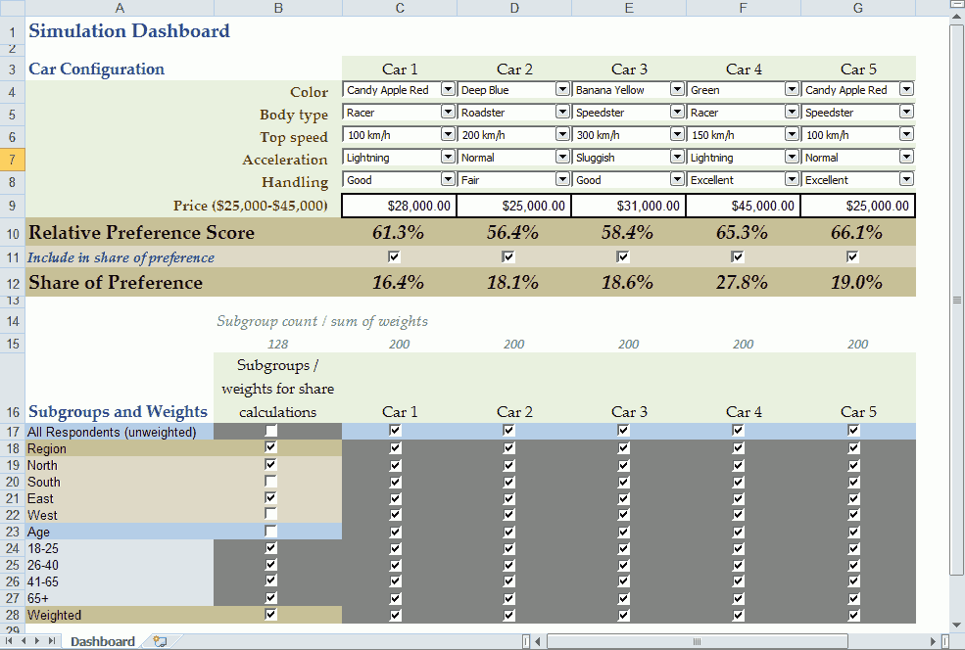The image size is (965, 650).
Task: Select Car 5 share of preference 19.0%
Action: coord(856,282)
